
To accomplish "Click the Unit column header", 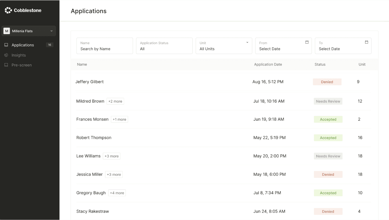I will click(x=362, y=64).
